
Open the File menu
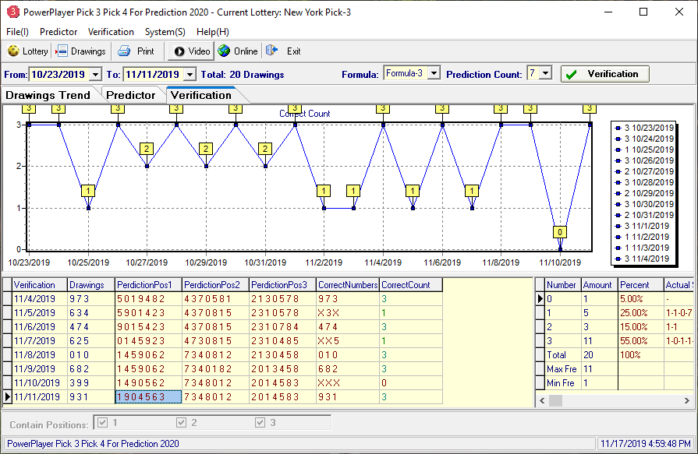17,32
